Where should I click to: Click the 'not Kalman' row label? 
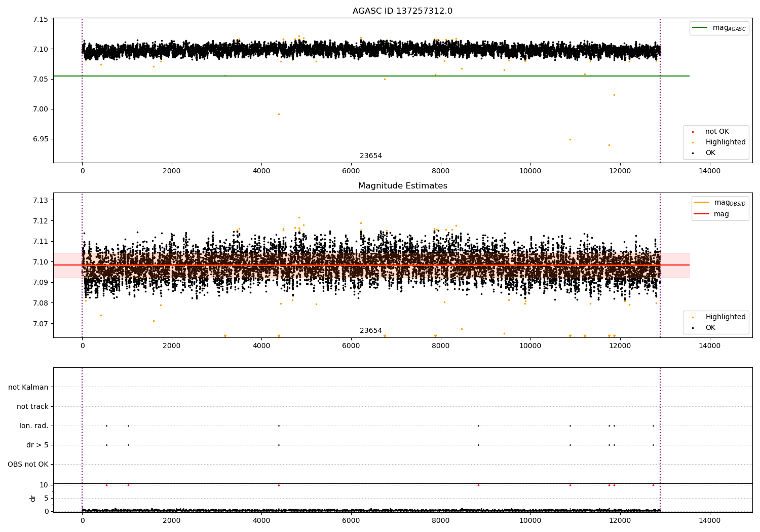(28, 387)
